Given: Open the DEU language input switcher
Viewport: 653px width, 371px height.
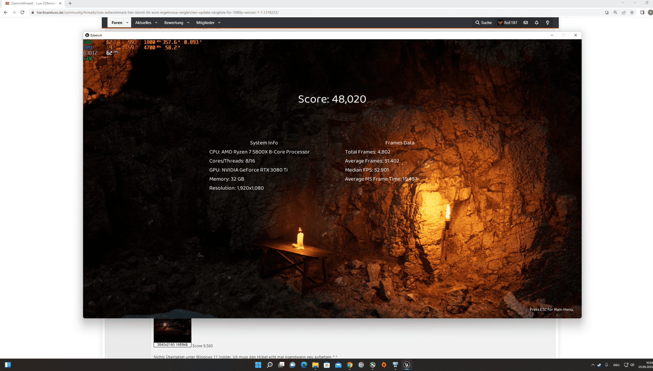Looking at the screenshot, I should [616, 365].
